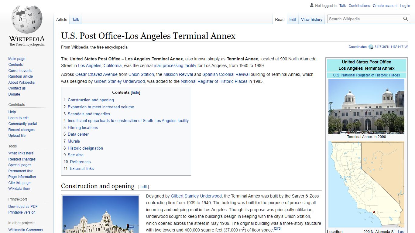Open Special pages
The height and width of the screenshot is (233, 415).
20,165
